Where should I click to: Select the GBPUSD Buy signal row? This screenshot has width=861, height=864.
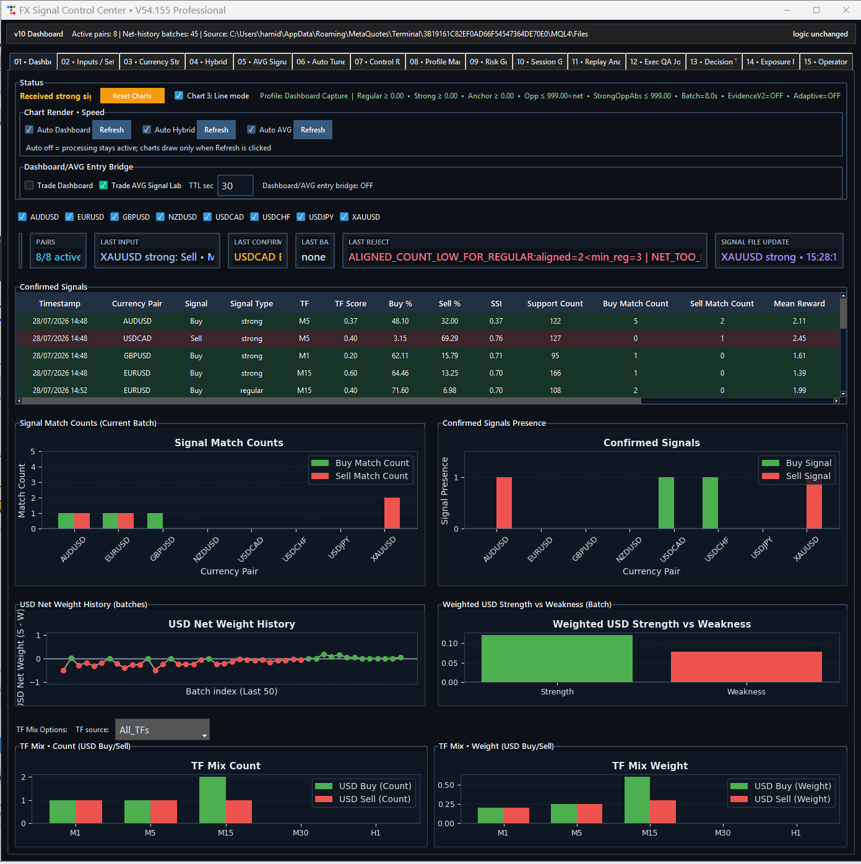click(x=428, y=356)
